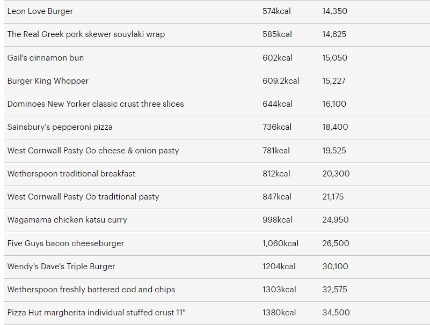Select the Leon Love Burger row

(x=217, y=11)
